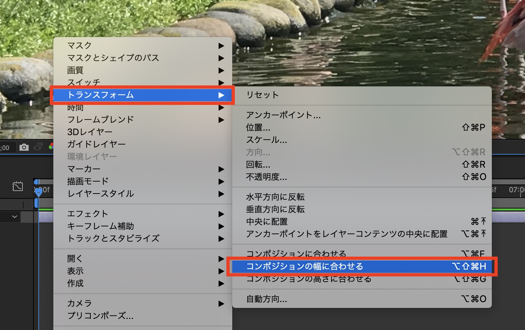Choose リセット in the transform submenu
This screenshot has height=330, width=525.
pyautogui.click(x=362, y=95)
